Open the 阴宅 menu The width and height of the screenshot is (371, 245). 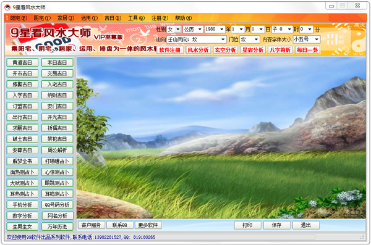coord(42,18)
